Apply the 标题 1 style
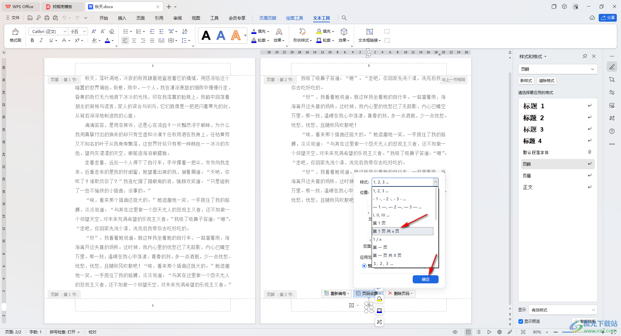 pos(558,106)
